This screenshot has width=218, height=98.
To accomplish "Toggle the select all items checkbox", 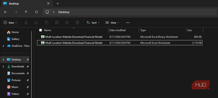I will coord(41,30).
